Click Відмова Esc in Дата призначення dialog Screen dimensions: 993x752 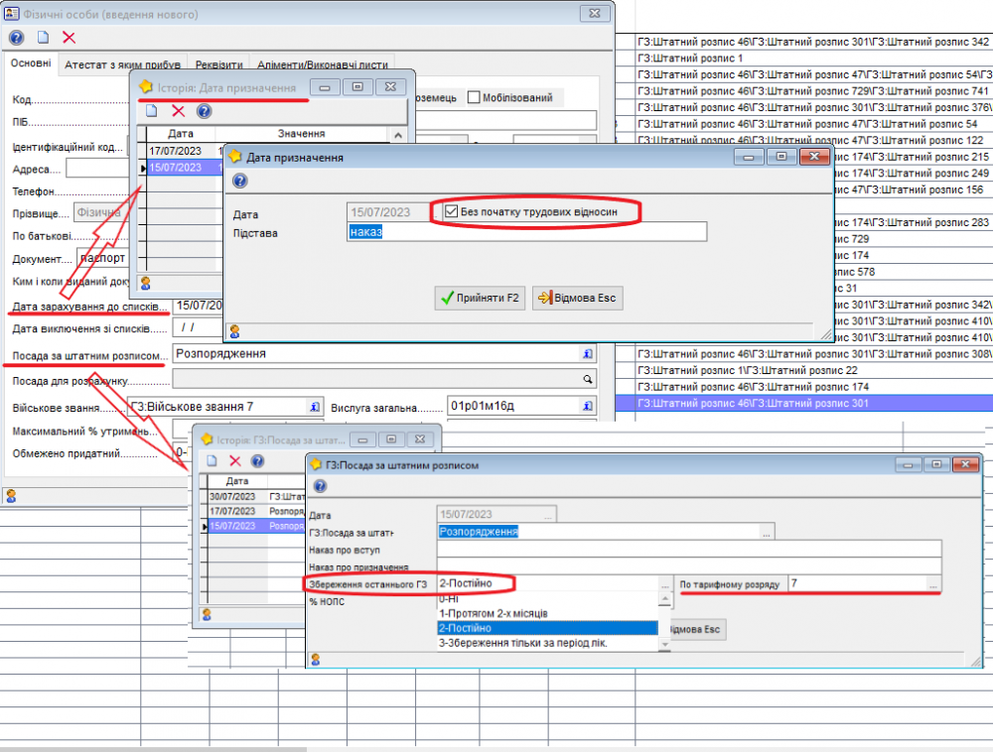578,298
